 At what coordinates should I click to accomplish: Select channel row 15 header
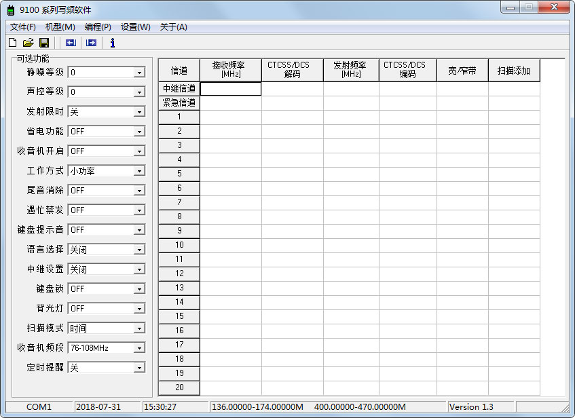point(179,317)
